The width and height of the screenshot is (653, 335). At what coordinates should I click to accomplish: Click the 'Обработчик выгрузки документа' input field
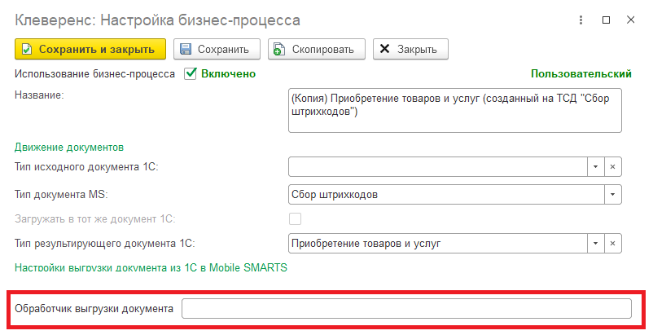(x=406, y=309)
